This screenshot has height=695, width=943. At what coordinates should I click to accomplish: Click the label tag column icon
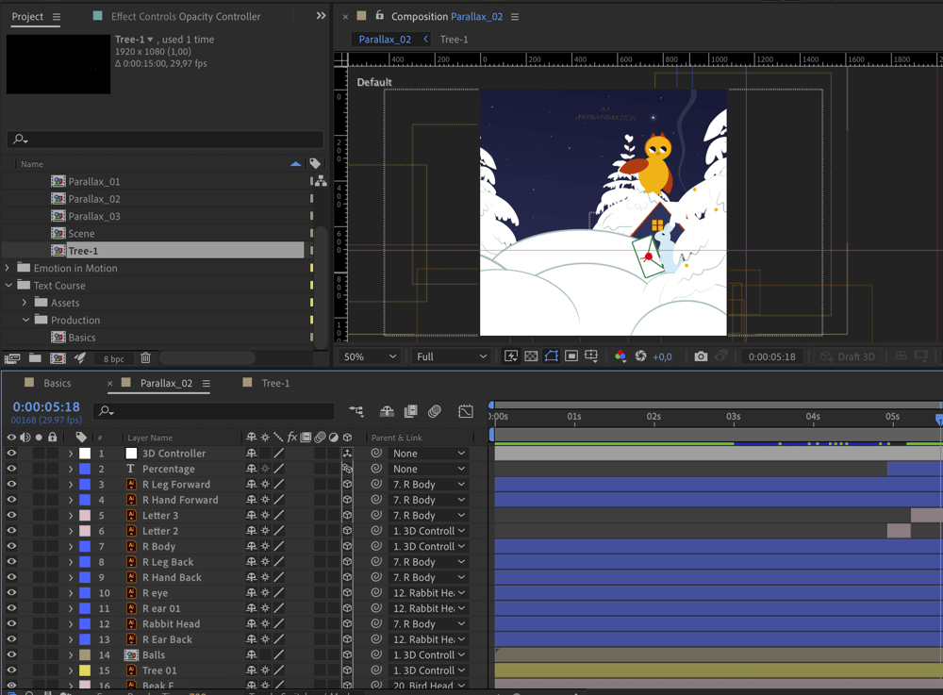[x=315, y=163]
